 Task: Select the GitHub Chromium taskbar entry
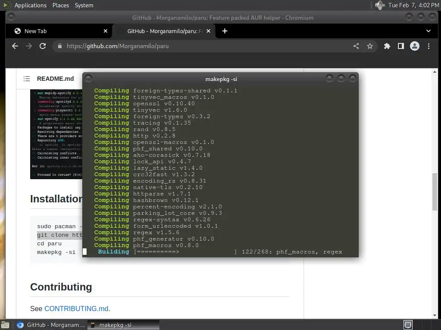pos(51,325)
